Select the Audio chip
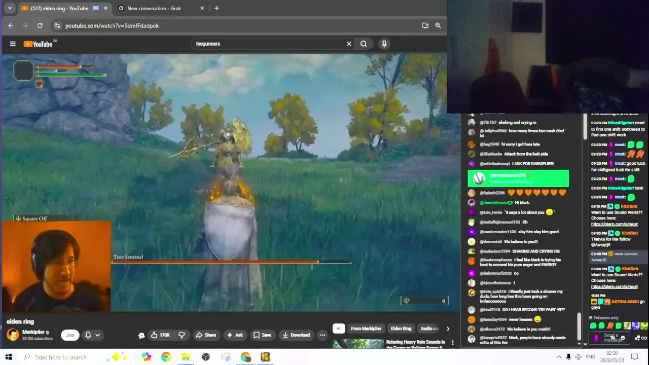649x365 pixels. point(429,328)
